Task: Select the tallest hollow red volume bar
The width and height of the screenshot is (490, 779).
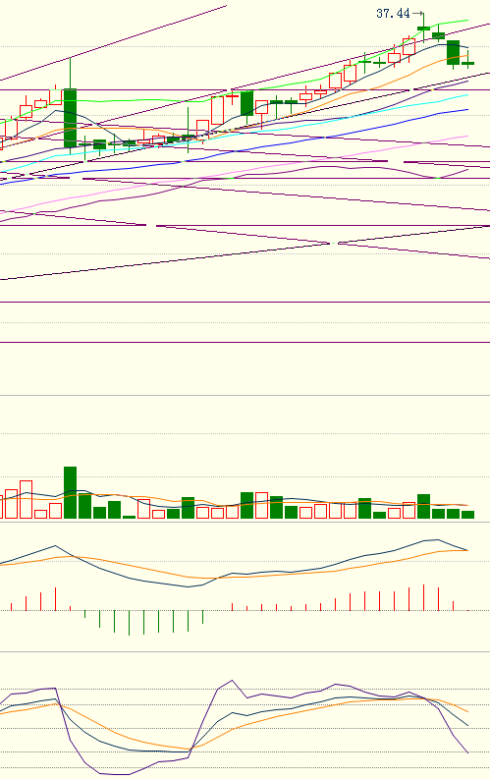Action: click(26, 500)
